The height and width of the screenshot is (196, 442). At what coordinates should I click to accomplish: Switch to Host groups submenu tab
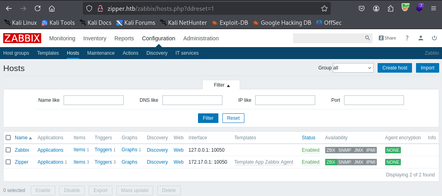[16, 53]
